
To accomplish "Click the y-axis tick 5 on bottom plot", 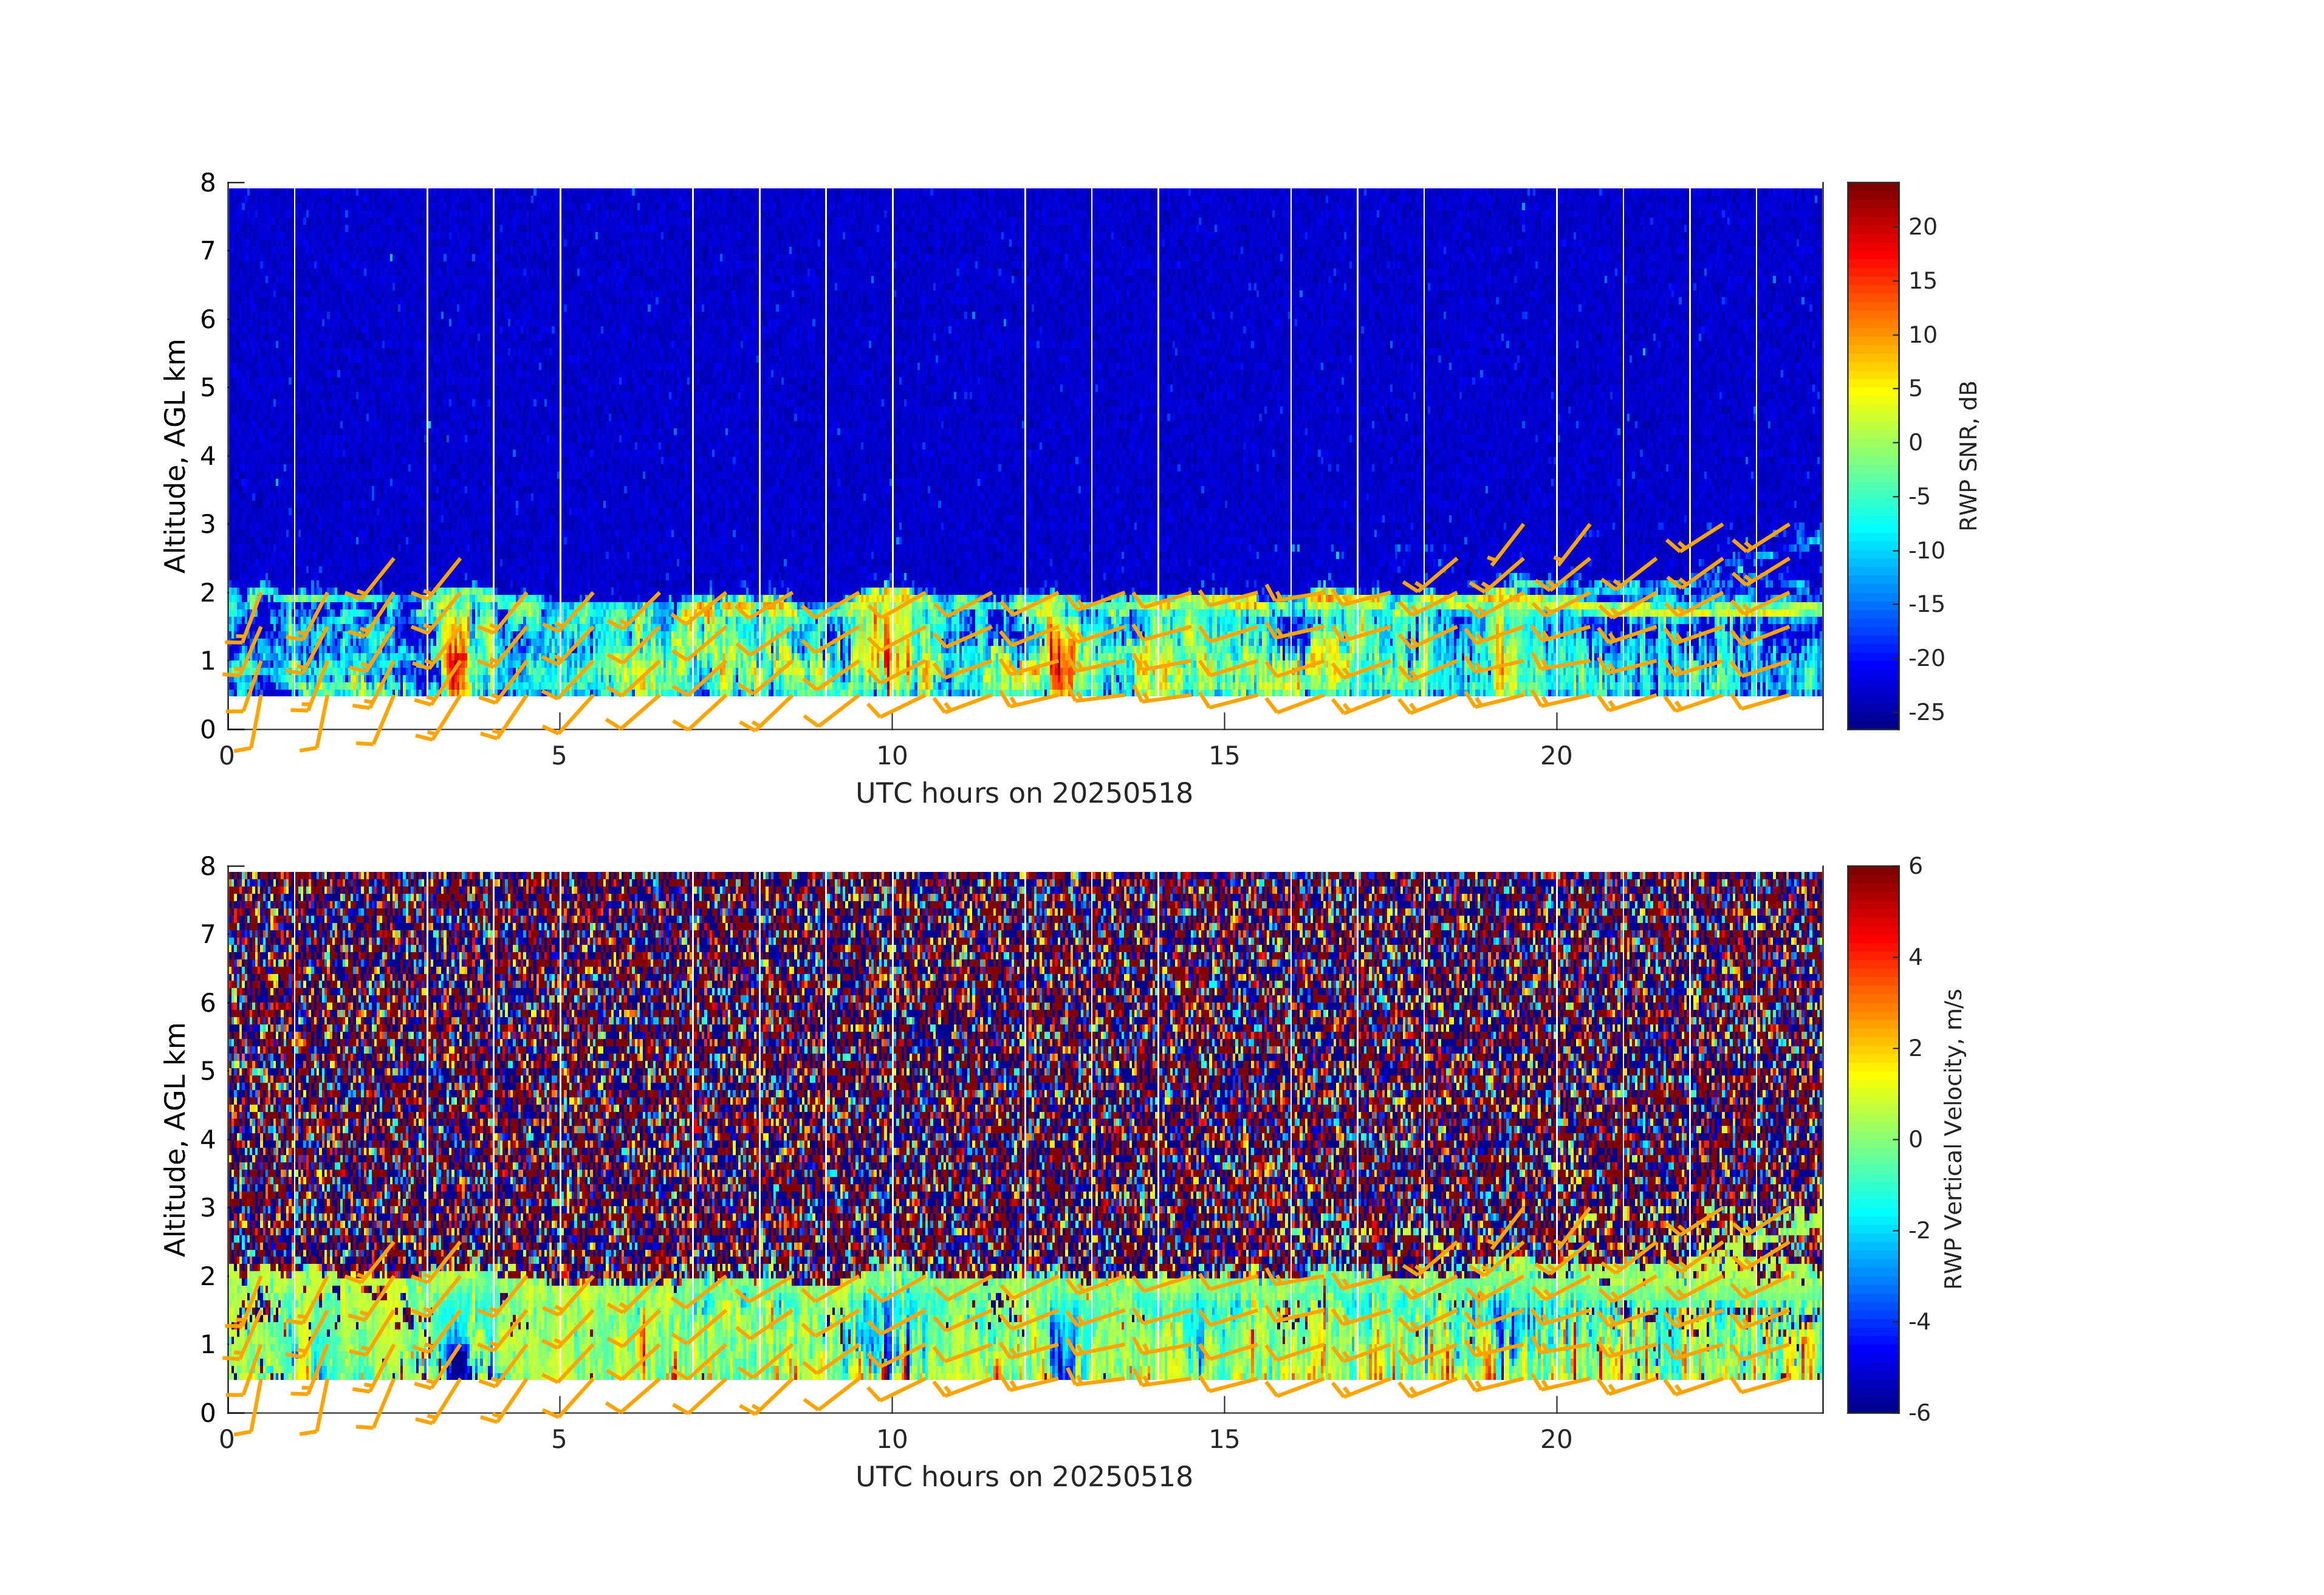I will (x=208, y=1071).
